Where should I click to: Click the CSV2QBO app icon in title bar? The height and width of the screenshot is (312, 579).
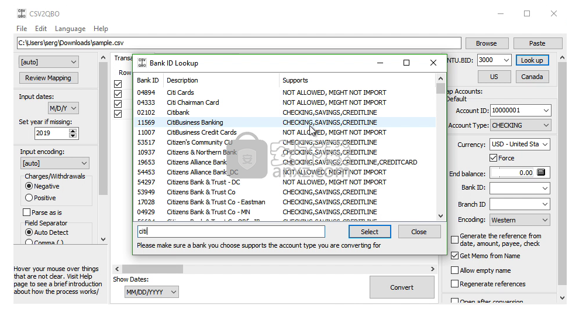(x=22, y=13)
